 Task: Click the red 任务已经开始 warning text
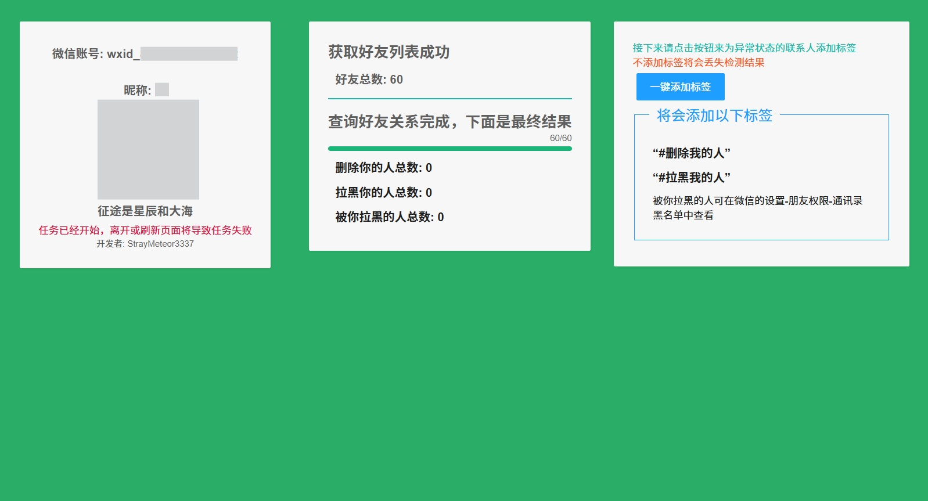point(145,230)
